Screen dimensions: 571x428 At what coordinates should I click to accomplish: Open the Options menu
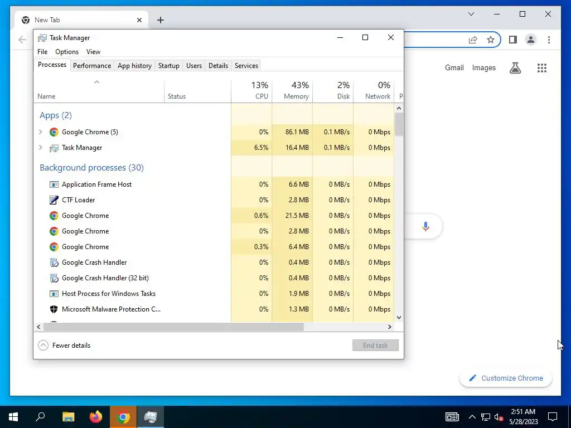pos(67,52)
